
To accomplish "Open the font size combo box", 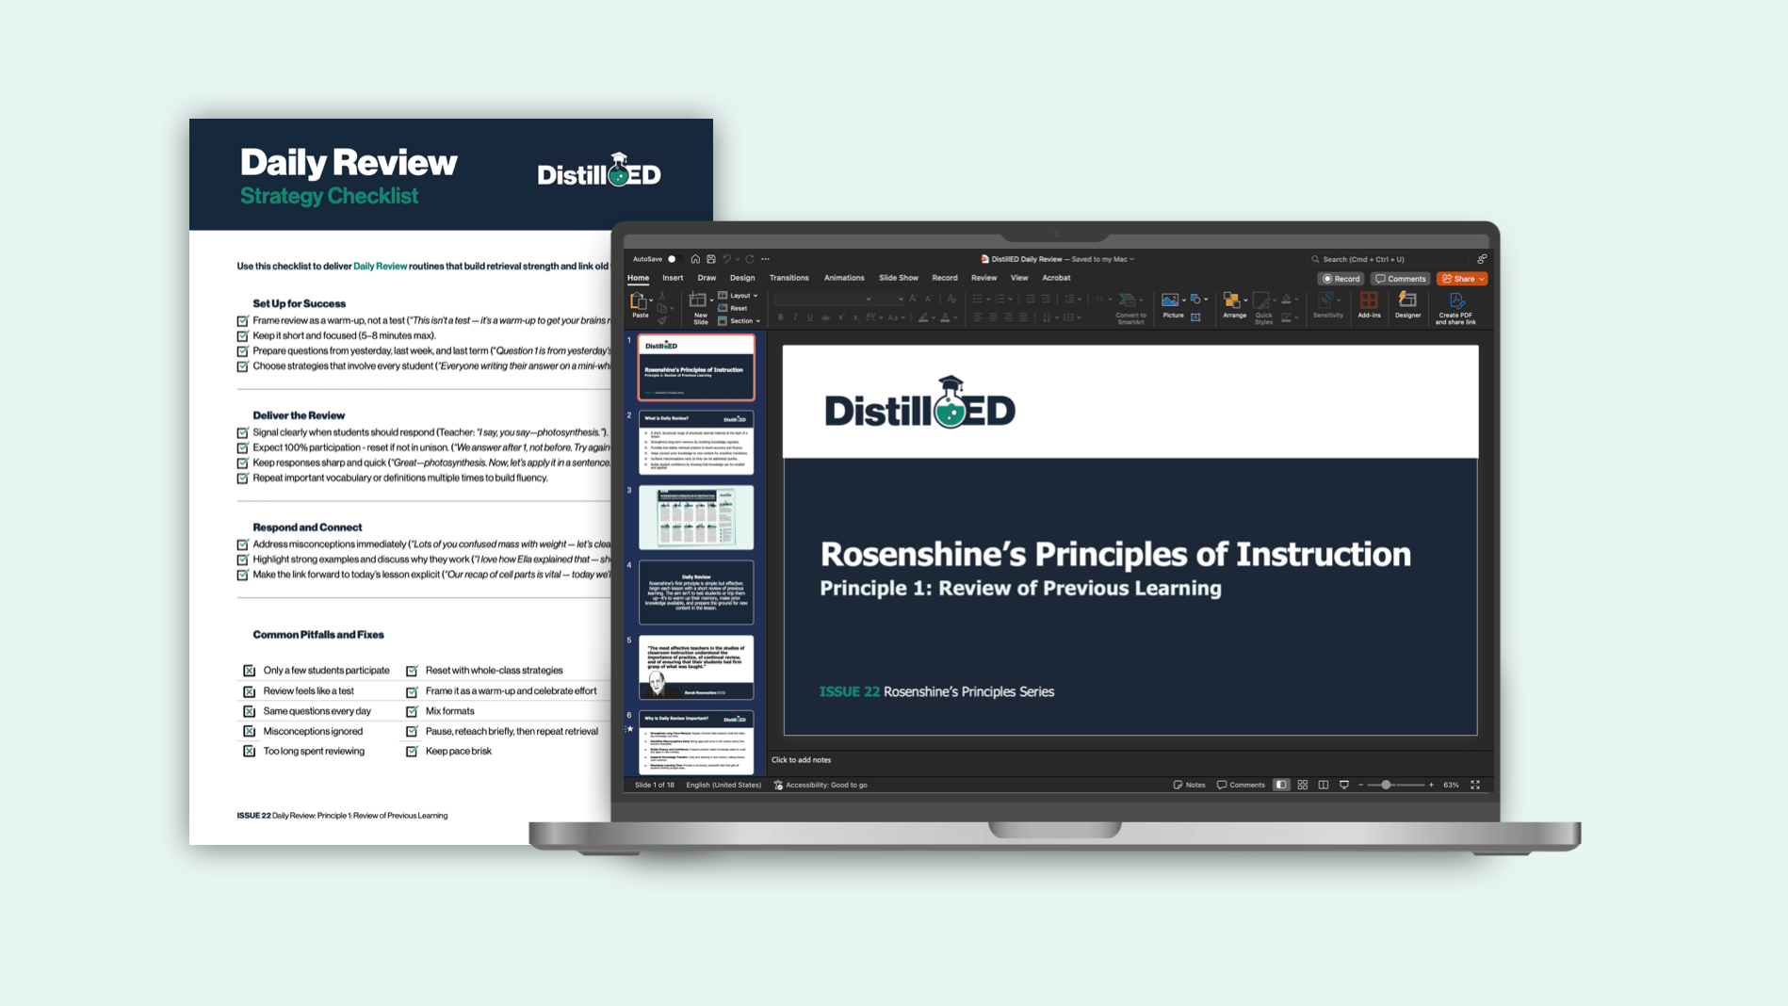I will pyautogui.click(x=890, y=300).
